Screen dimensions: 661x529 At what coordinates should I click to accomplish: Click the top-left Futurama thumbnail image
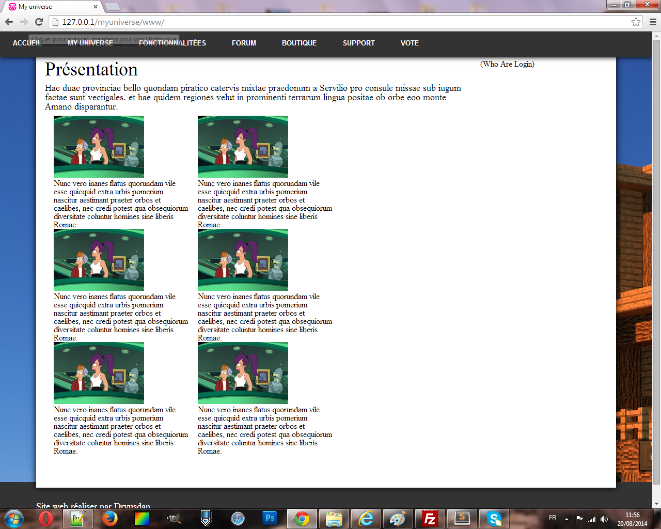coord(99,147)
